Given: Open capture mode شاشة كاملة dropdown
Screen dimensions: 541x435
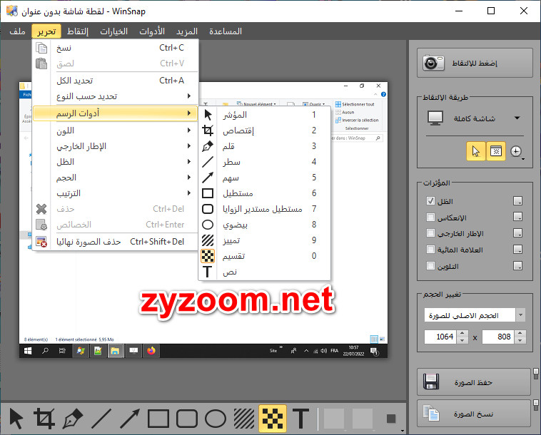Looking at the screenshot, I should [x=475, y=118].
